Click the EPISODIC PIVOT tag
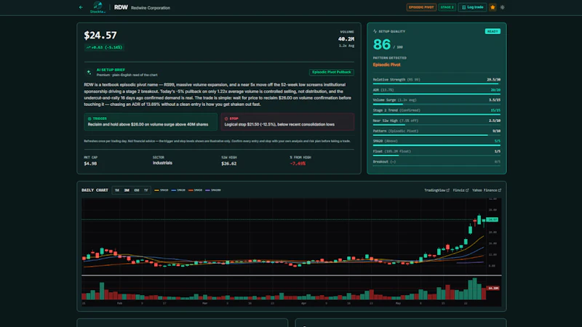The height and width of the screenshot is (327, 582). pyautogui.click(x=421, y=7)
